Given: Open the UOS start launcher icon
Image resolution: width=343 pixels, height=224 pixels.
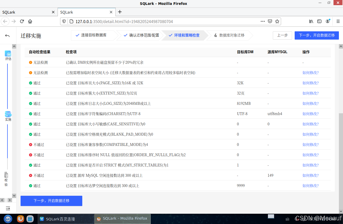Looking at the screenshot, I should (8, 219).
